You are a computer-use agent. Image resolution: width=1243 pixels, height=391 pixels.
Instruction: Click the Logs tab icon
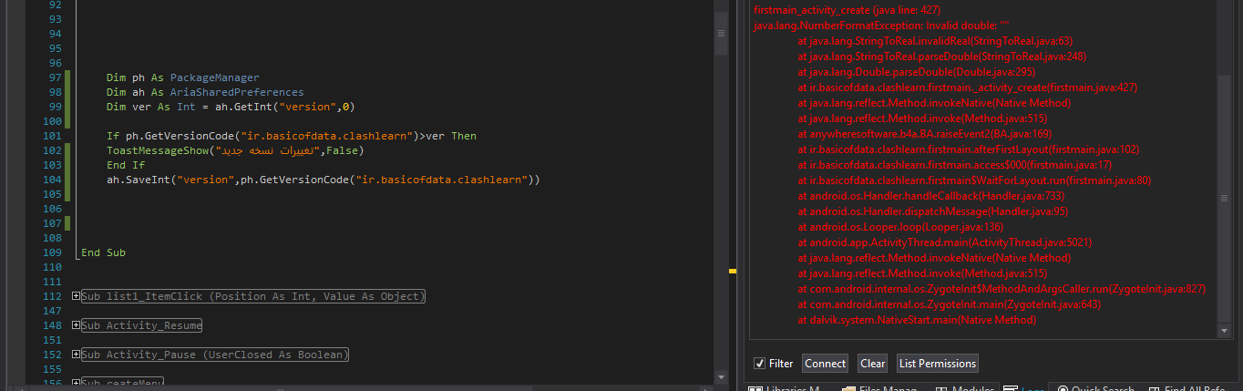pyautogui.click(x=1011, y=389)
